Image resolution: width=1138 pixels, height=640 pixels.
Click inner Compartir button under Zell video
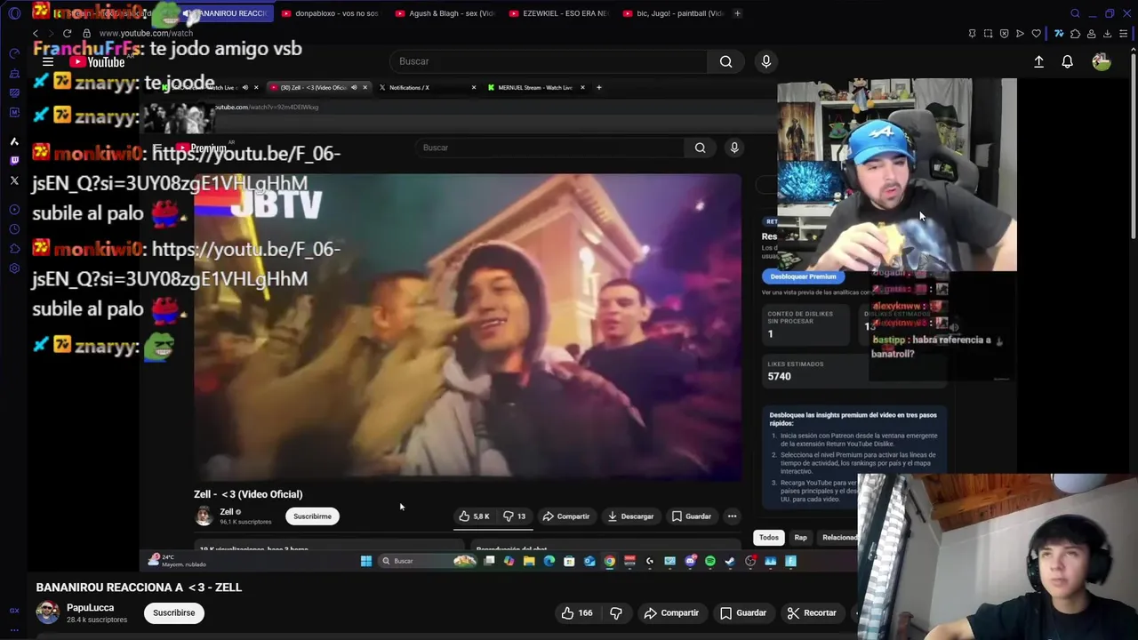(566, 516)
